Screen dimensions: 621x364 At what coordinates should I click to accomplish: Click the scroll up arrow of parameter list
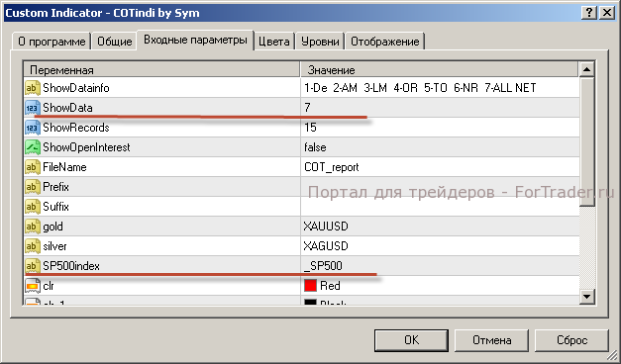click(x=586, y=69)
